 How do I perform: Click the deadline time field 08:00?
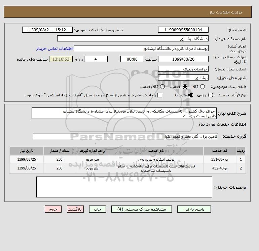coord(132,59)
